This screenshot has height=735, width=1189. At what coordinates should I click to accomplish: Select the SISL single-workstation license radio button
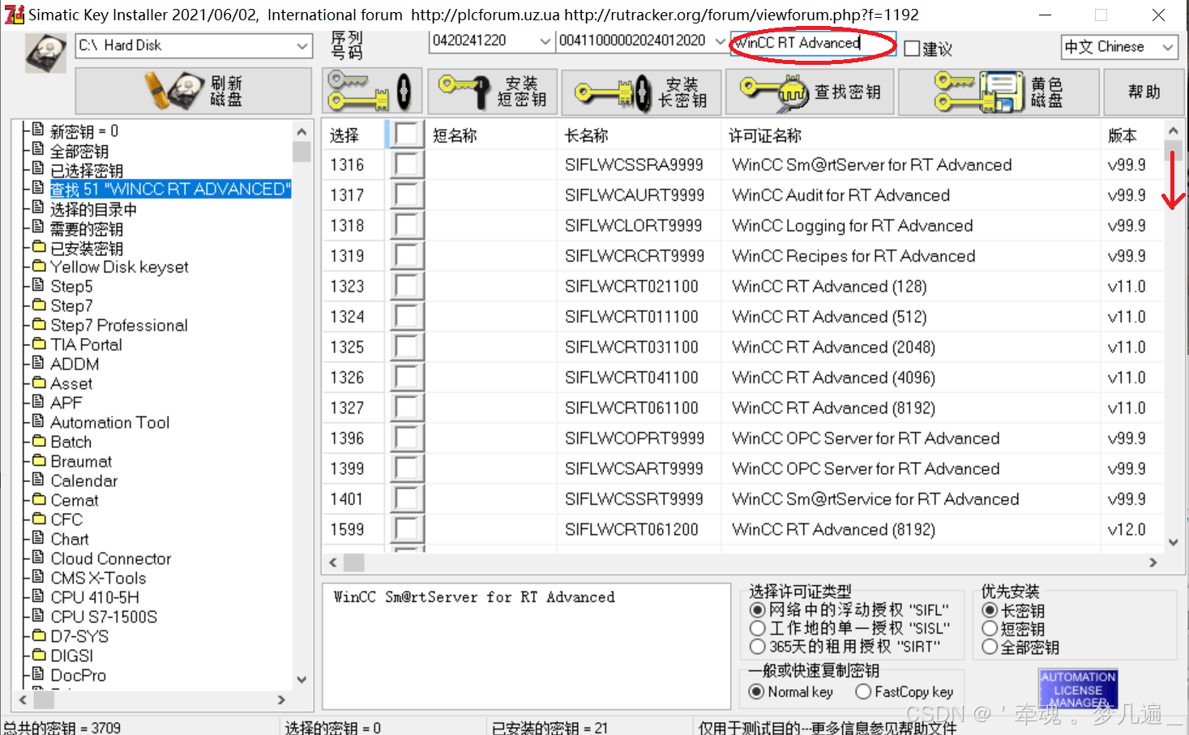point(759,628)
